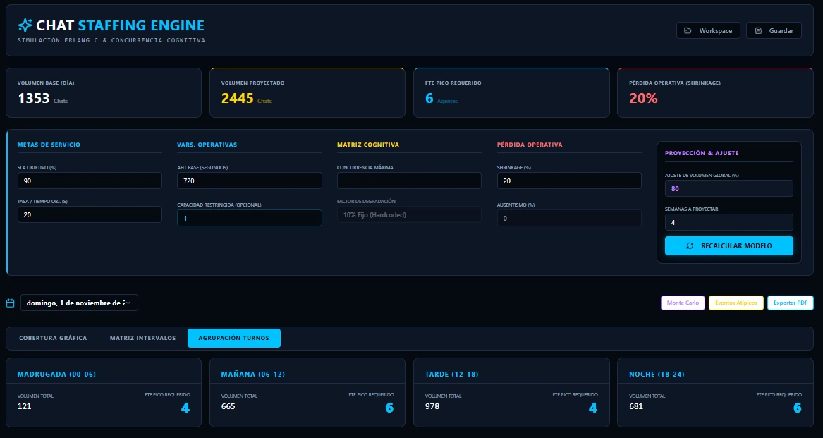
Task: Click the AHT Base (segundos) input
Action: click(250, 181)
